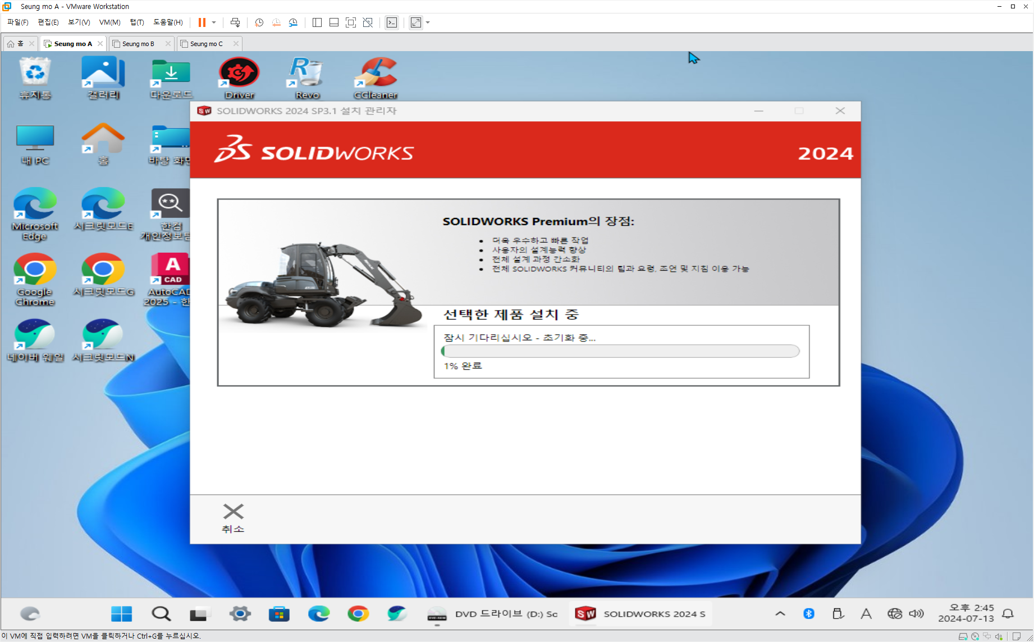Expand the power options dropdown arrow
The height and width of the screenshot is (642, 1034).
[x=214, y=22]
